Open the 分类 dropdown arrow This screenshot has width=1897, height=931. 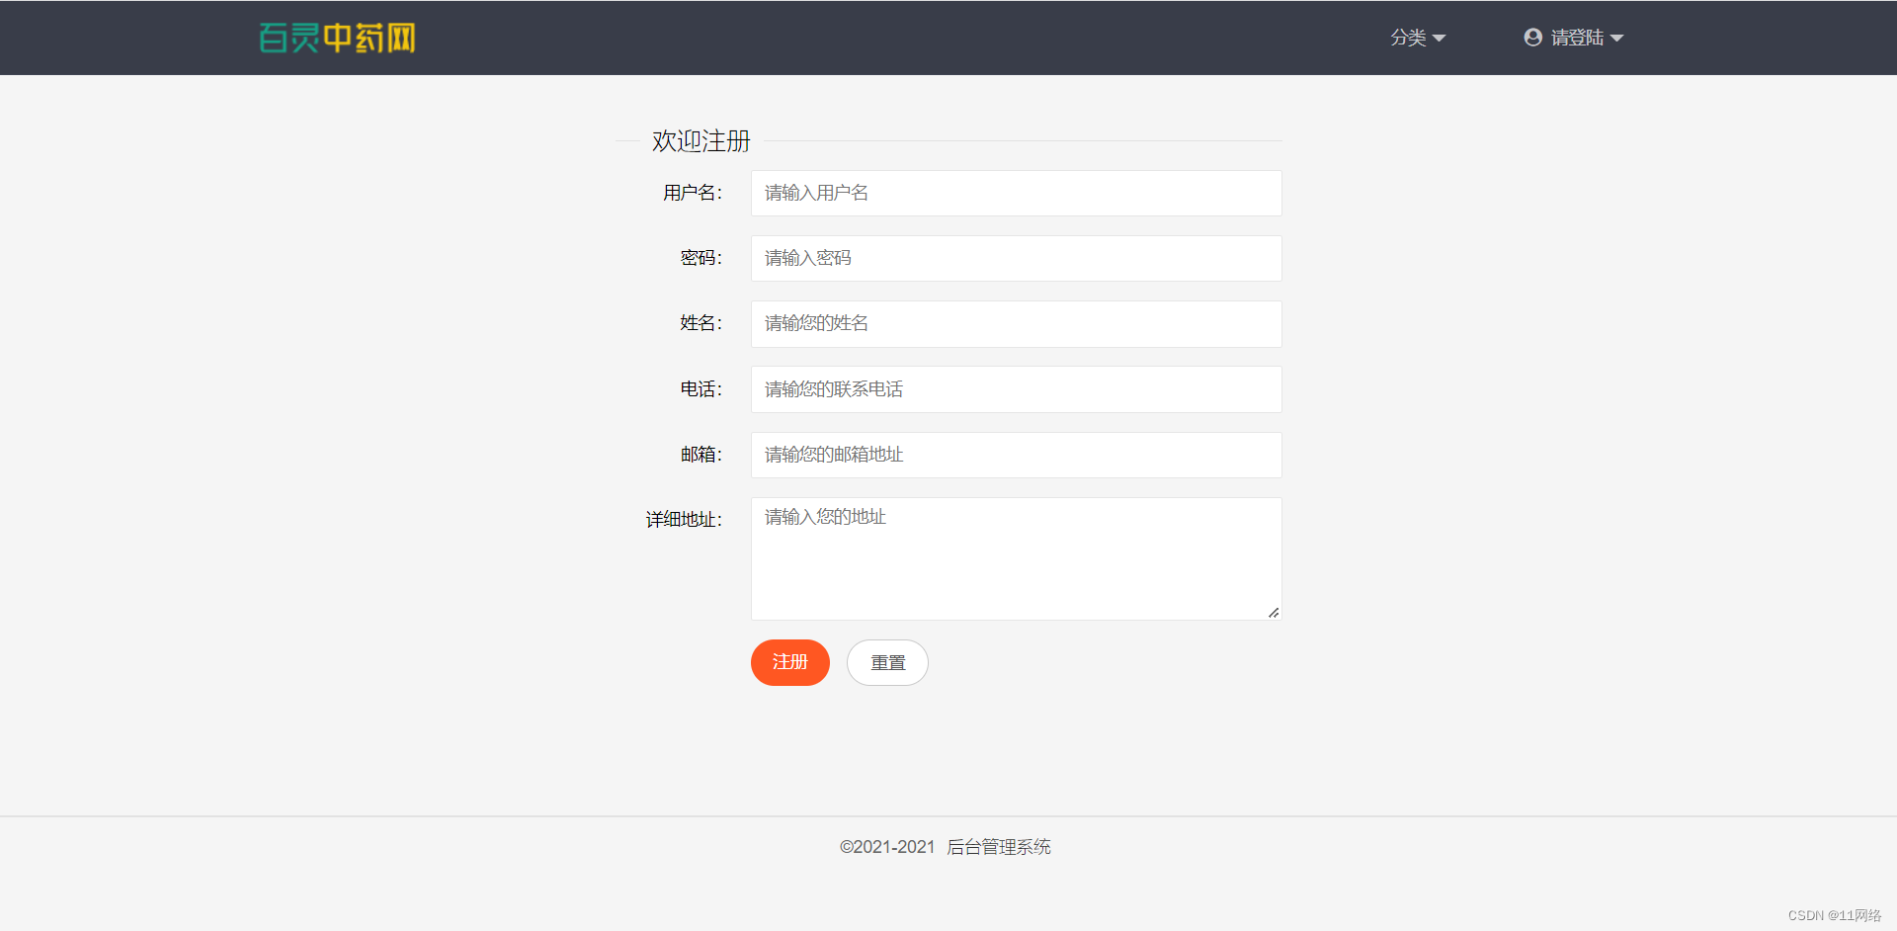tap(1440, 38)
